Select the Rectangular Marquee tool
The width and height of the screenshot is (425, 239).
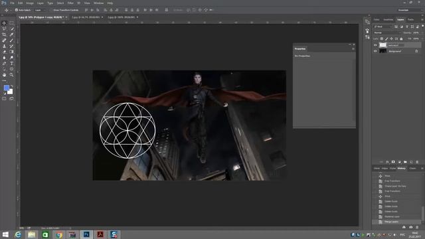[11, 23]
